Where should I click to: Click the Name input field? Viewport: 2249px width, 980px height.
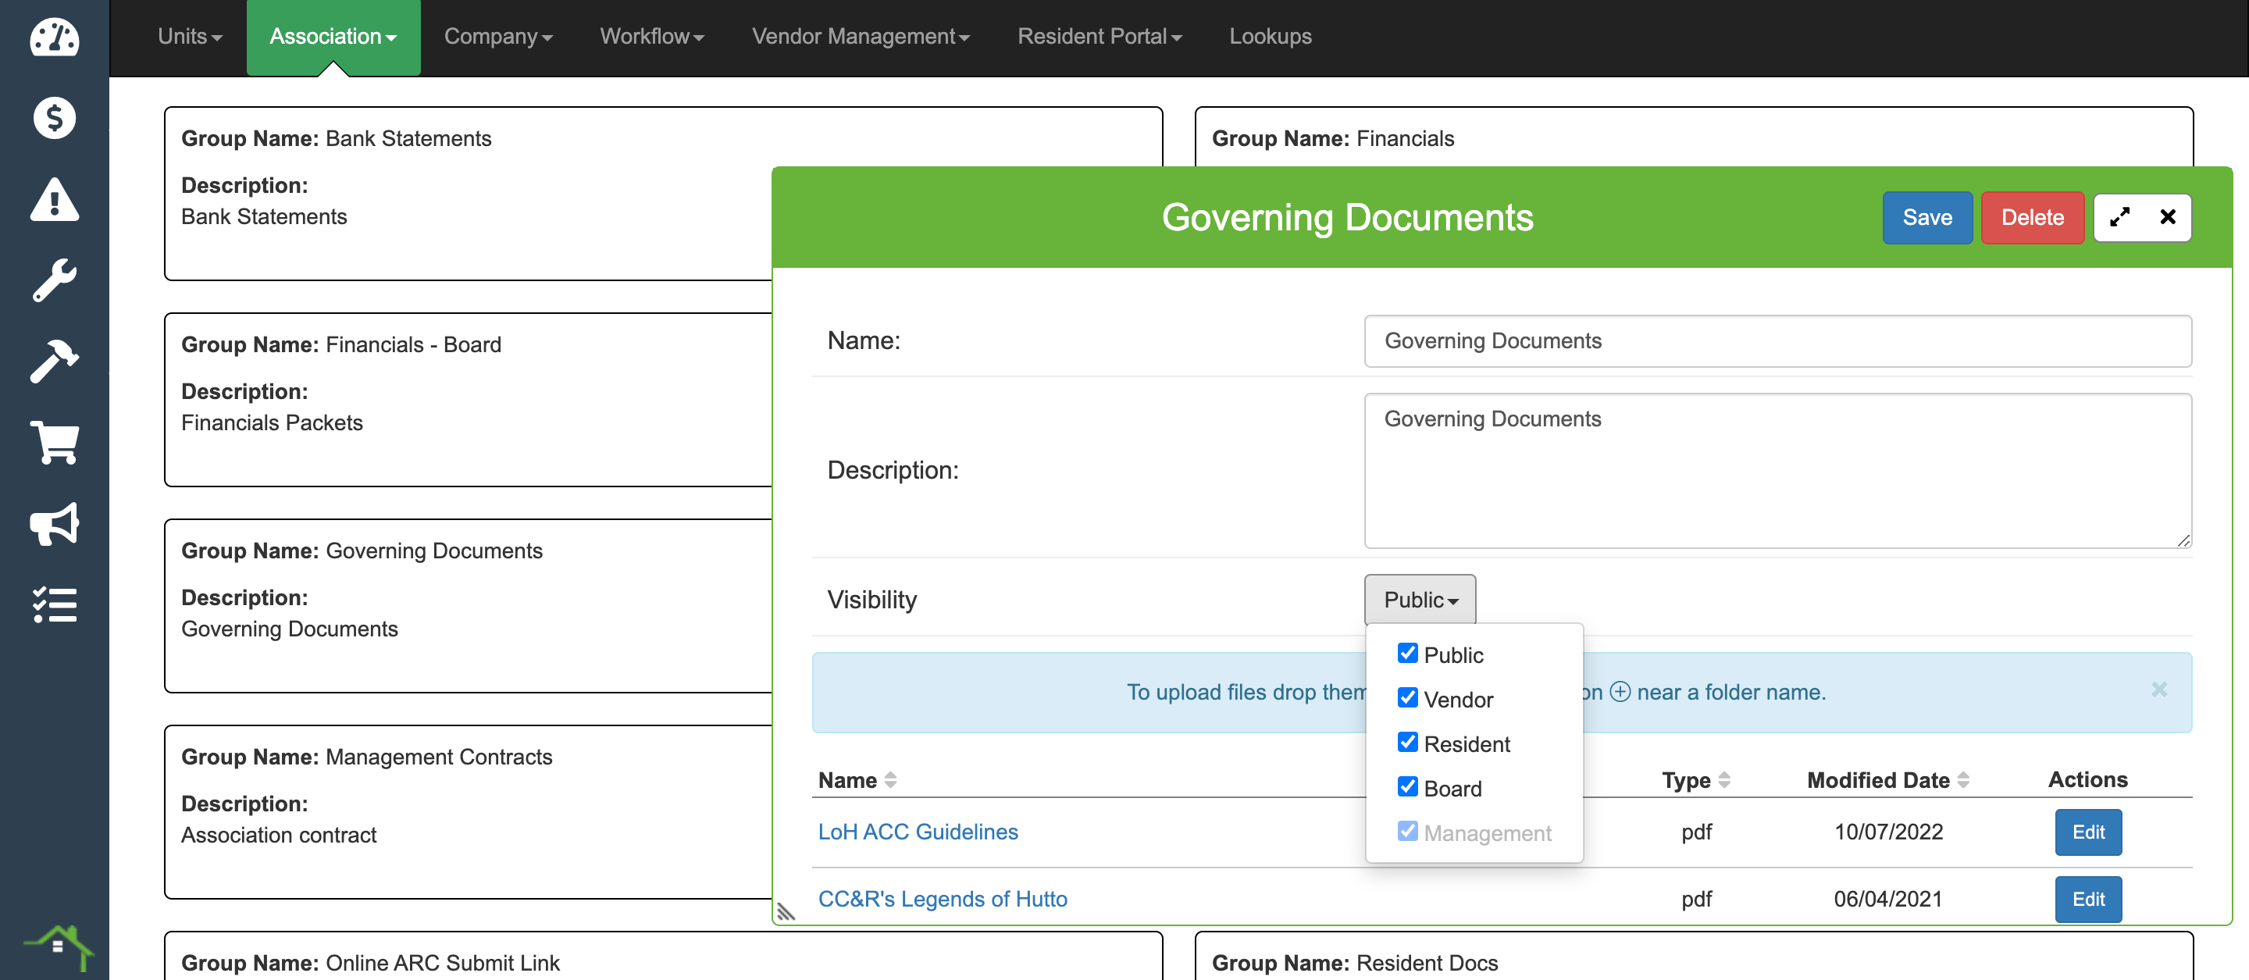pyautogui.click(x=1777, y=341)
